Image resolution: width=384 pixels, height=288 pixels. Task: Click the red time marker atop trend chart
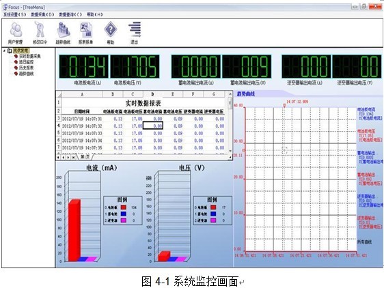pyautogui.click(x=284, y=106)
